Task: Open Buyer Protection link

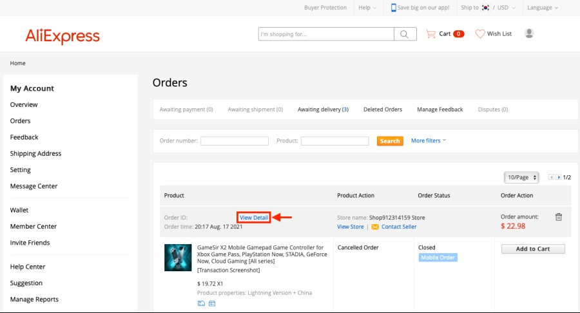Action: click(x=325, y=7)
